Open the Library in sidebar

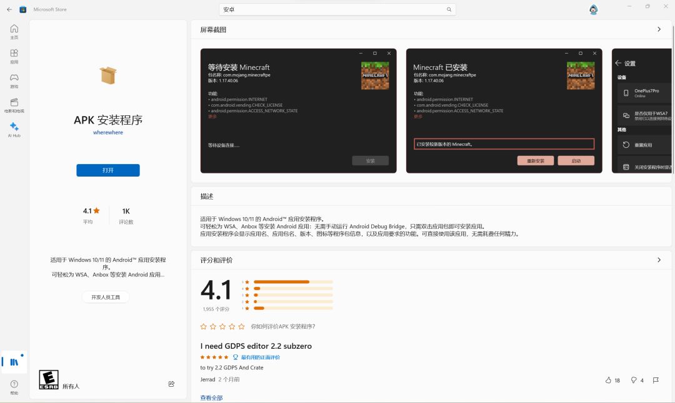click(x=14, y=362)
